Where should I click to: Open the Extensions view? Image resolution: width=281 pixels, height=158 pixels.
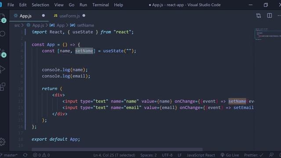(x=3, y=87)
